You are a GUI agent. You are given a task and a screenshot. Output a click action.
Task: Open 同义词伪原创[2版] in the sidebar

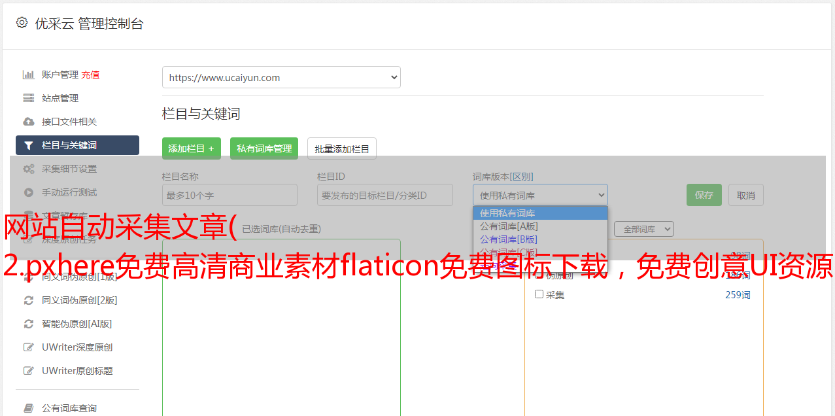click(x=79, y=300)
